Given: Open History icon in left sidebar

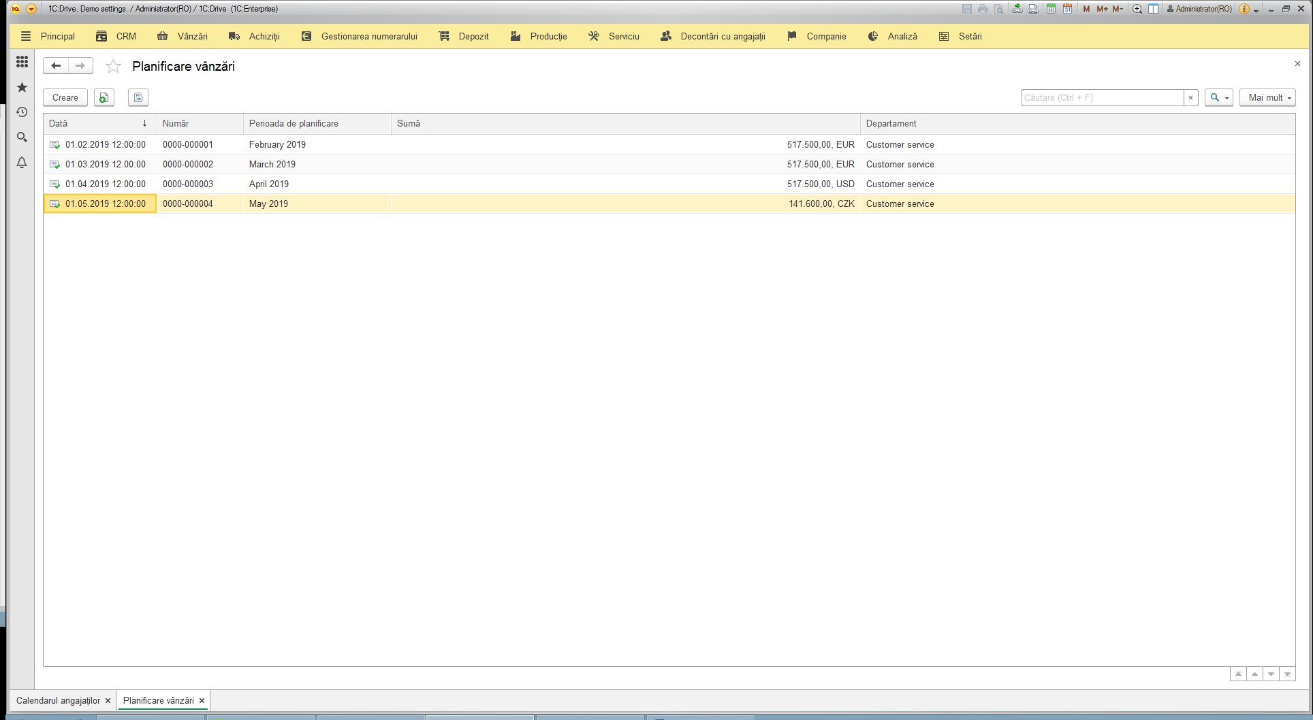Looking at the screenshot, I should point(22,112).
